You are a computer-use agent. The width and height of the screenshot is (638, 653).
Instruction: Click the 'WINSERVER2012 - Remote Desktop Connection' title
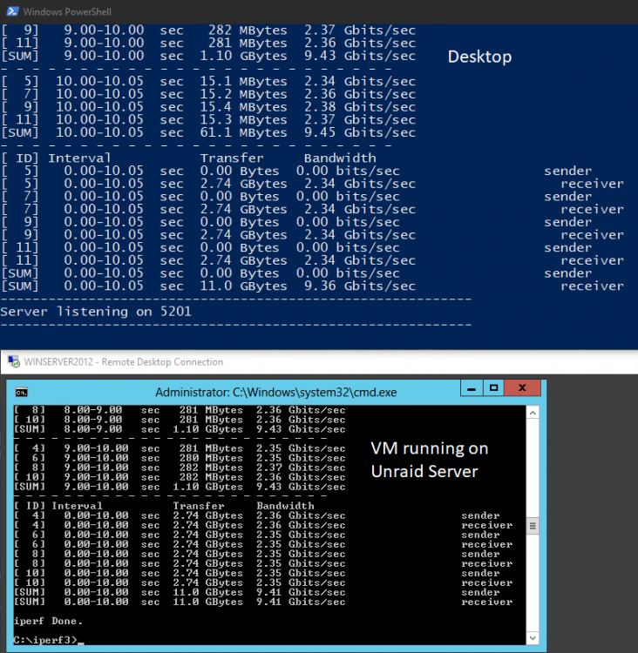(124, 362)
